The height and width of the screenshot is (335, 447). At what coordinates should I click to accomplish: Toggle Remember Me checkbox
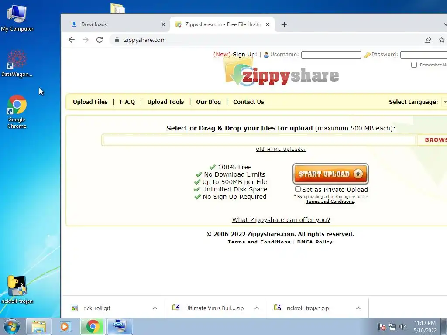click(414, 65)
